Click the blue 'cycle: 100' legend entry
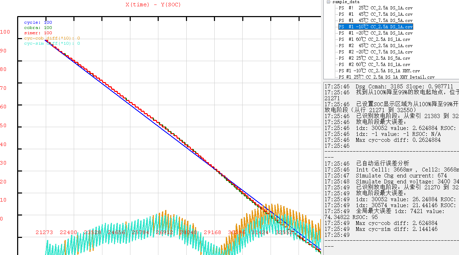 click(38, 22)
